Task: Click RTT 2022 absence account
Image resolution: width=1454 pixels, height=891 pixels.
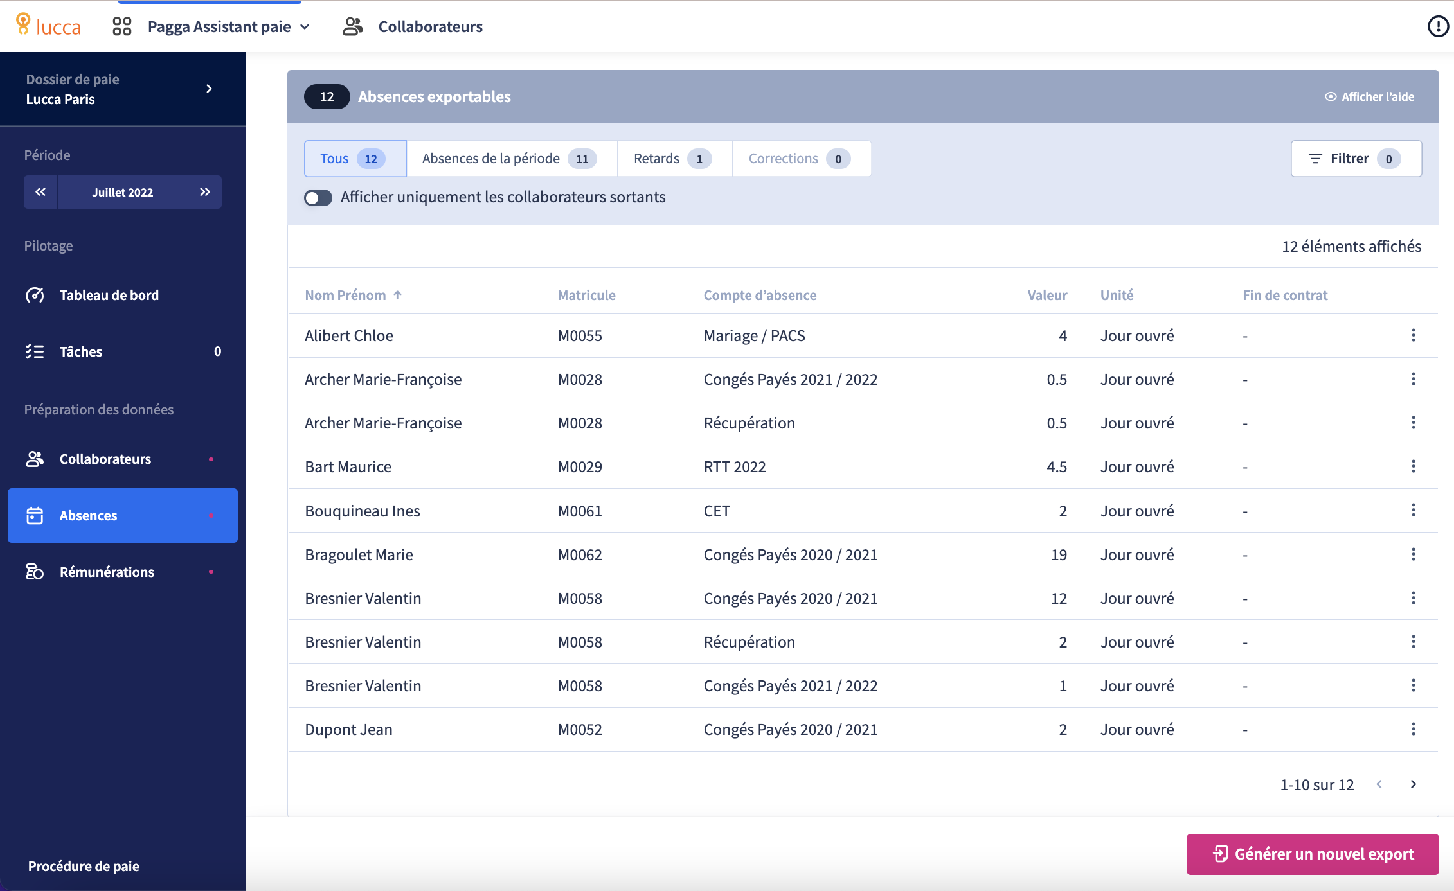Action: click(735, 467)
